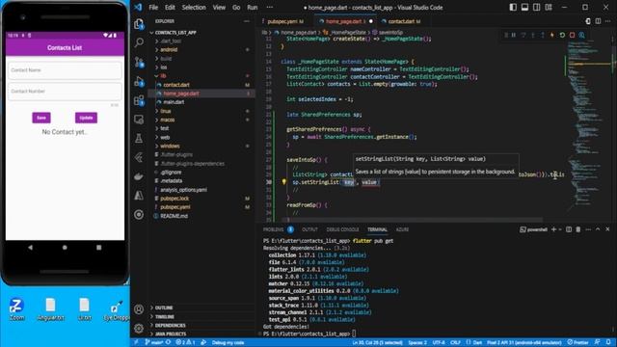Open the Zoom desktop shortcut
This screenshot has height=347, width=617.
point(16,309)
